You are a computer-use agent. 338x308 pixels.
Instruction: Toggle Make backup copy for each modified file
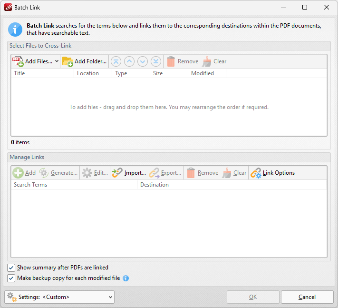click(x=11, y=278)
